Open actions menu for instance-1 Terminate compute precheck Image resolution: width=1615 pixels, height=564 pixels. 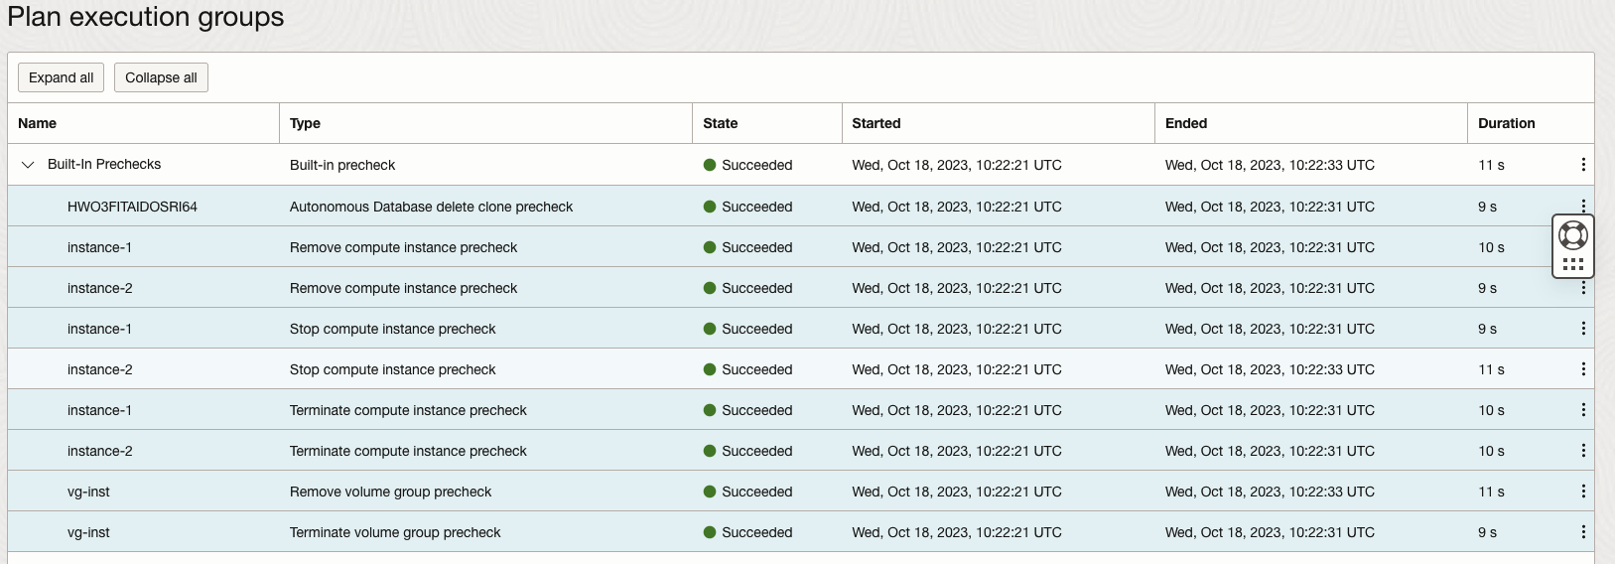click(x=1582, y=410)
